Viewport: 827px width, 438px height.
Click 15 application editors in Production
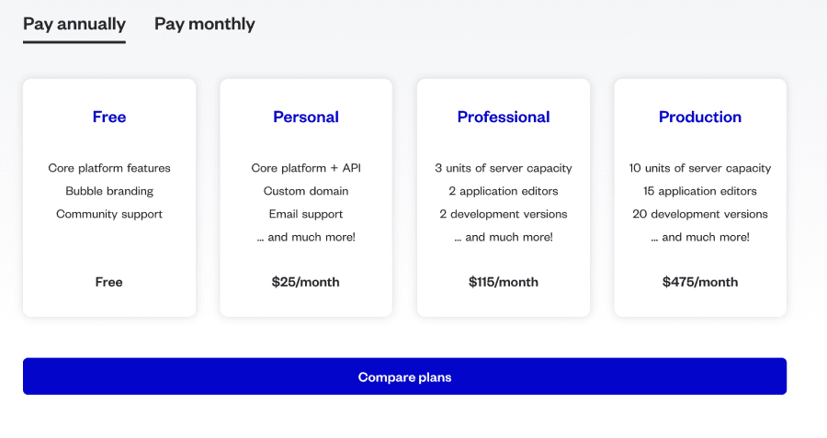[x=700, y=191]
